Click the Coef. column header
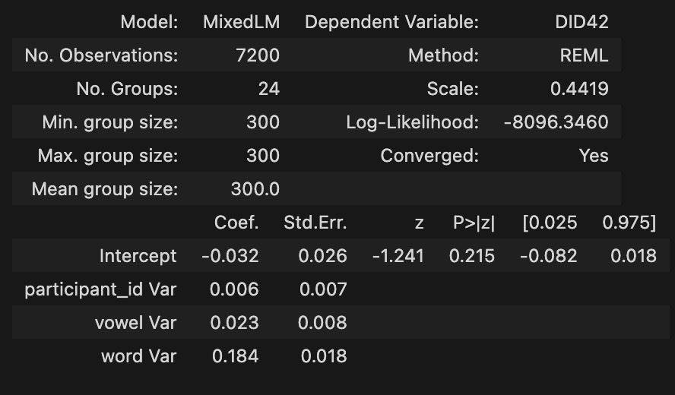 point(236,223)
